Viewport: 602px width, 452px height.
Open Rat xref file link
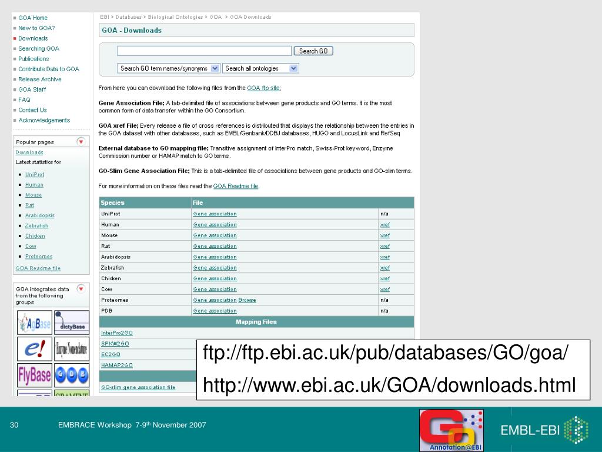click(x=384, y=247)
